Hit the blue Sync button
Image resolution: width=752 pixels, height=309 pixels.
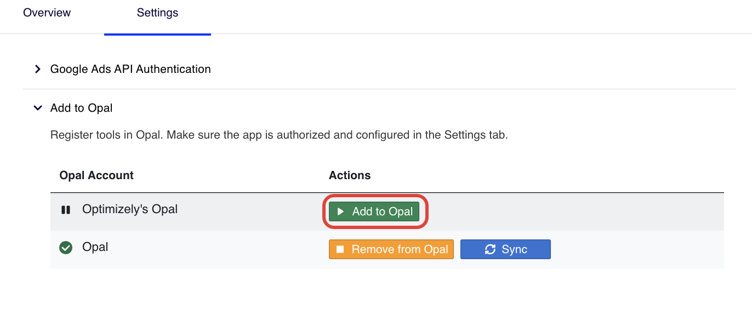pyautogui.click(x=505, y=249)
